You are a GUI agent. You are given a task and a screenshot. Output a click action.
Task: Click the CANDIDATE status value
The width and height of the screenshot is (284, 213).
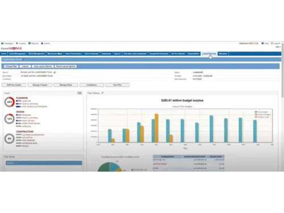(x=198, y=72)
